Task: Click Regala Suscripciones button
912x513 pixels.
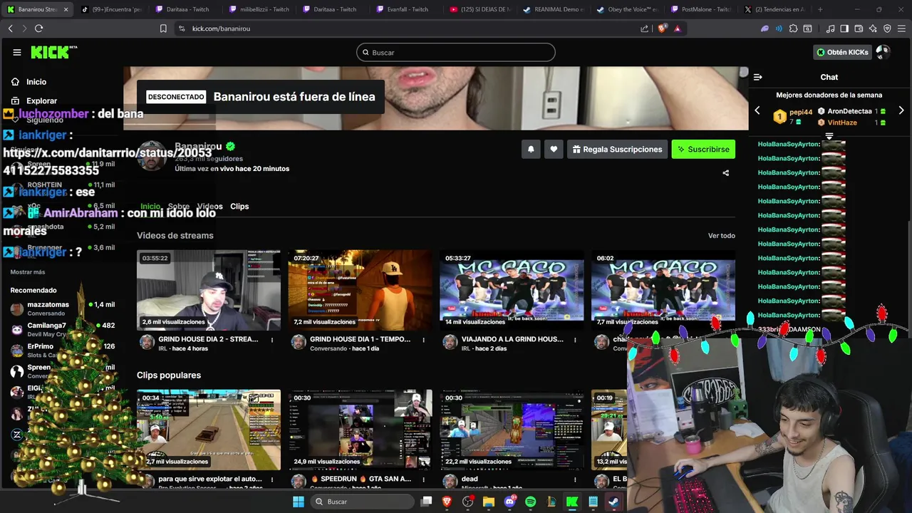Action: 617,149
